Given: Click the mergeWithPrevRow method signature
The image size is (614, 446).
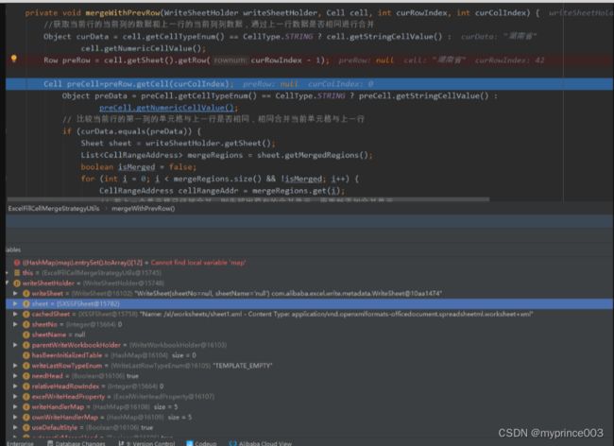Looking at the screenshot, I should point(281,13).
